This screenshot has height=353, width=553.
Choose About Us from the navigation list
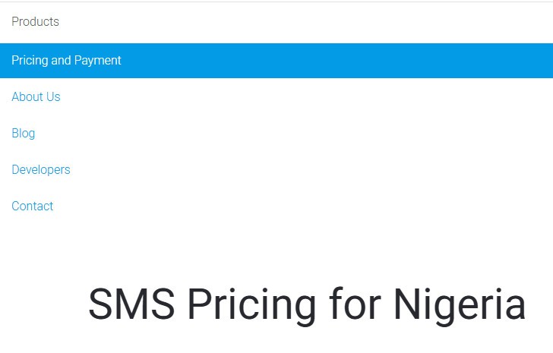tap(36, 97)
